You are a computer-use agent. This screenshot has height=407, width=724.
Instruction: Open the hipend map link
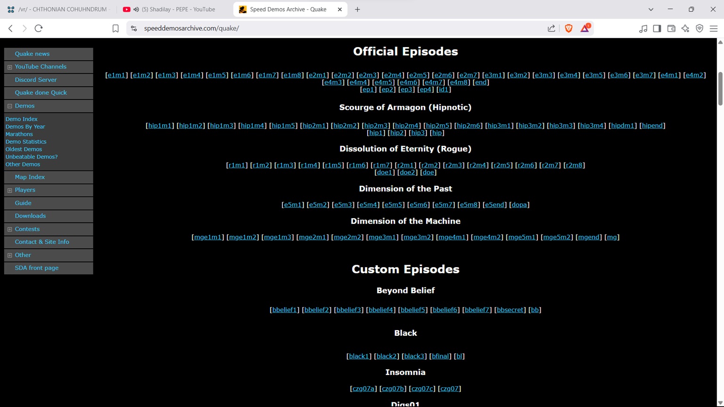click(652, 126)
